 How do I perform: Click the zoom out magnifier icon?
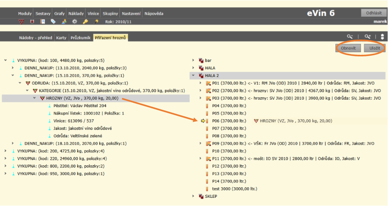coord(350,37)
